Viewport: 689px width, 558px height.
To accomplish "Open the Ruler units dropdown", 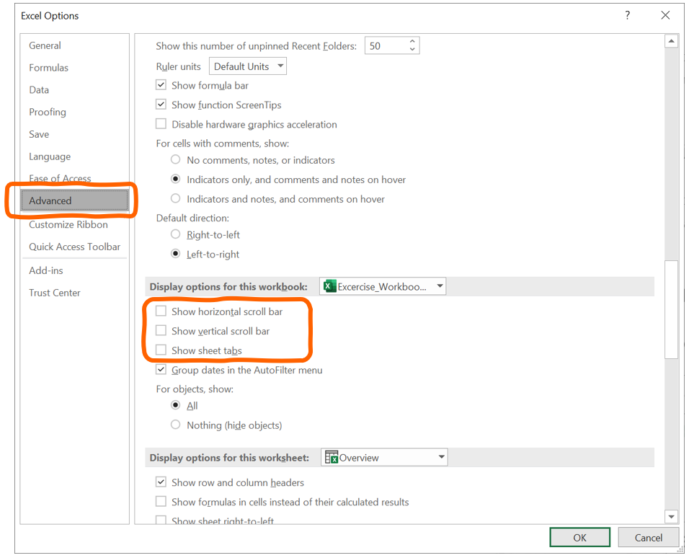I will tap(280, 66).
